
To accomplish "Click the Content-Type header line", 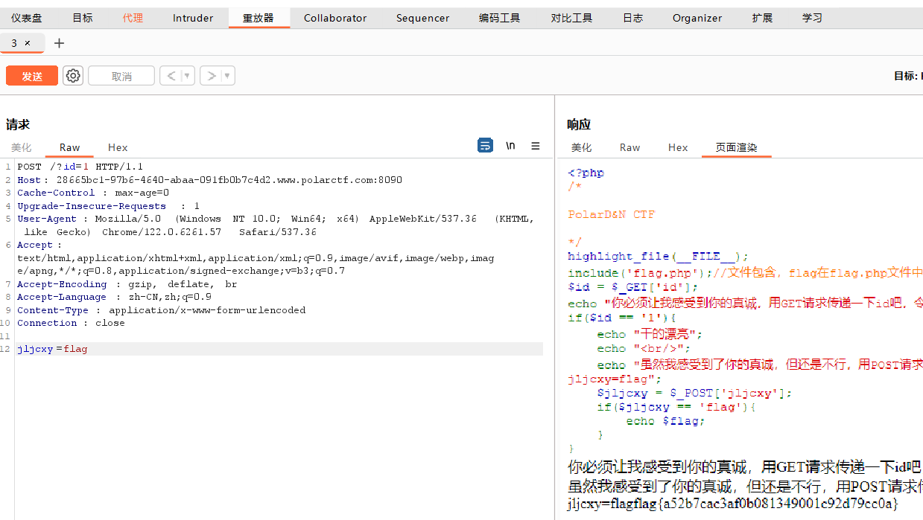I will coord(161,310).
